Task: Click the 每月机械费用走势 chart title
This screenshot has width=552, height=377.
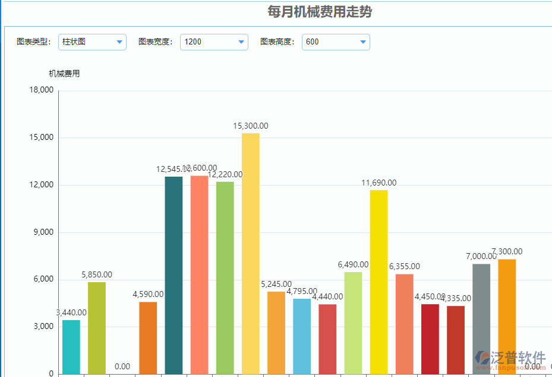Action: click(x=320, y=12)
